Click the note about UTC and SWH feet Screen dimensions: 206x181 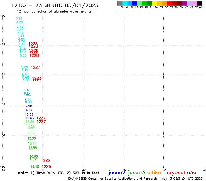[58, 173]
